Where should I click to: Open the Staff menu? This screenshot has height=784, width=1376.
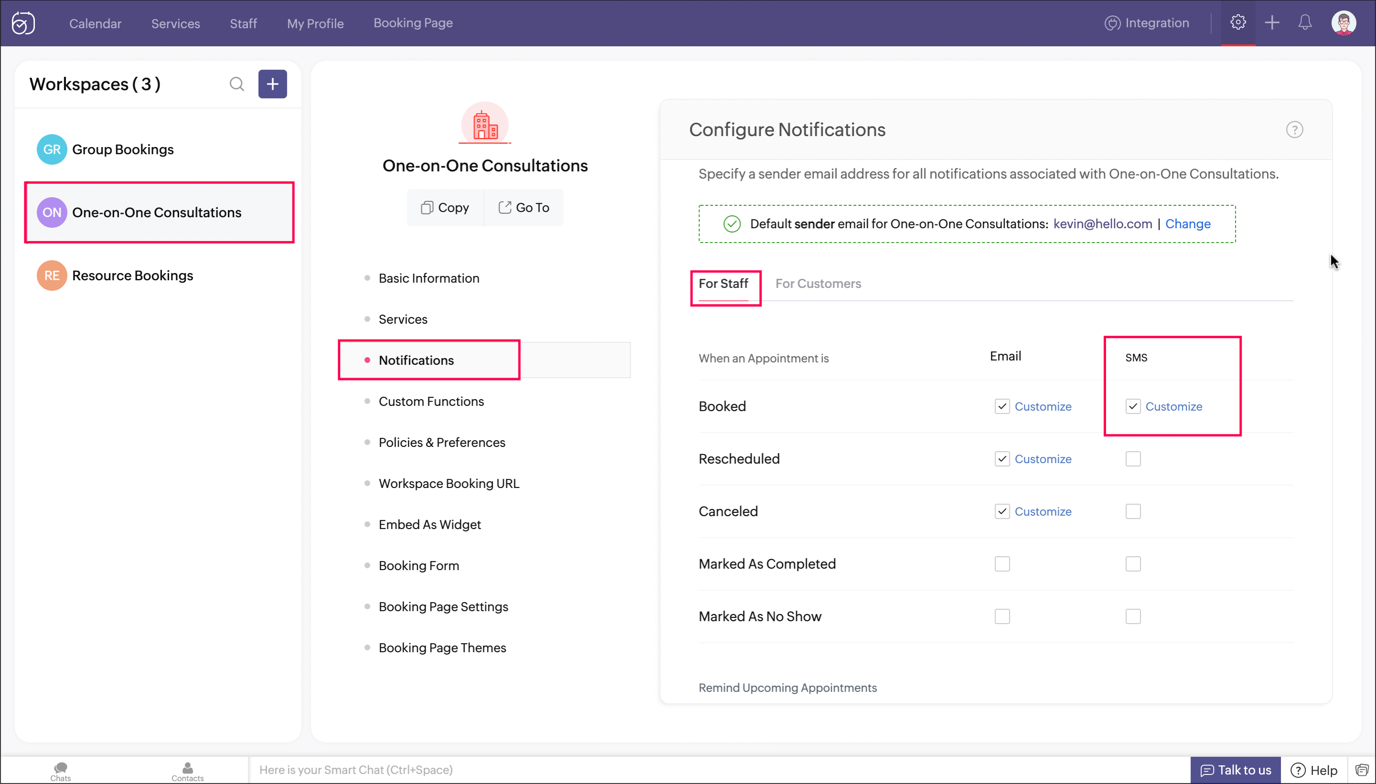pos(243,23)
